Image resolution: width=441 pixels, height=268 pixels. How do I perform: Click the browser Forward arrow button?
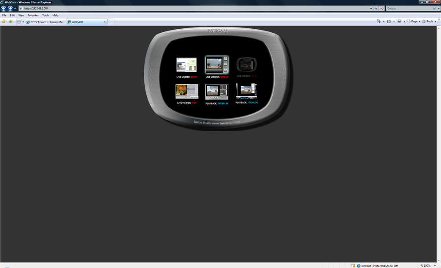[10, 8]
